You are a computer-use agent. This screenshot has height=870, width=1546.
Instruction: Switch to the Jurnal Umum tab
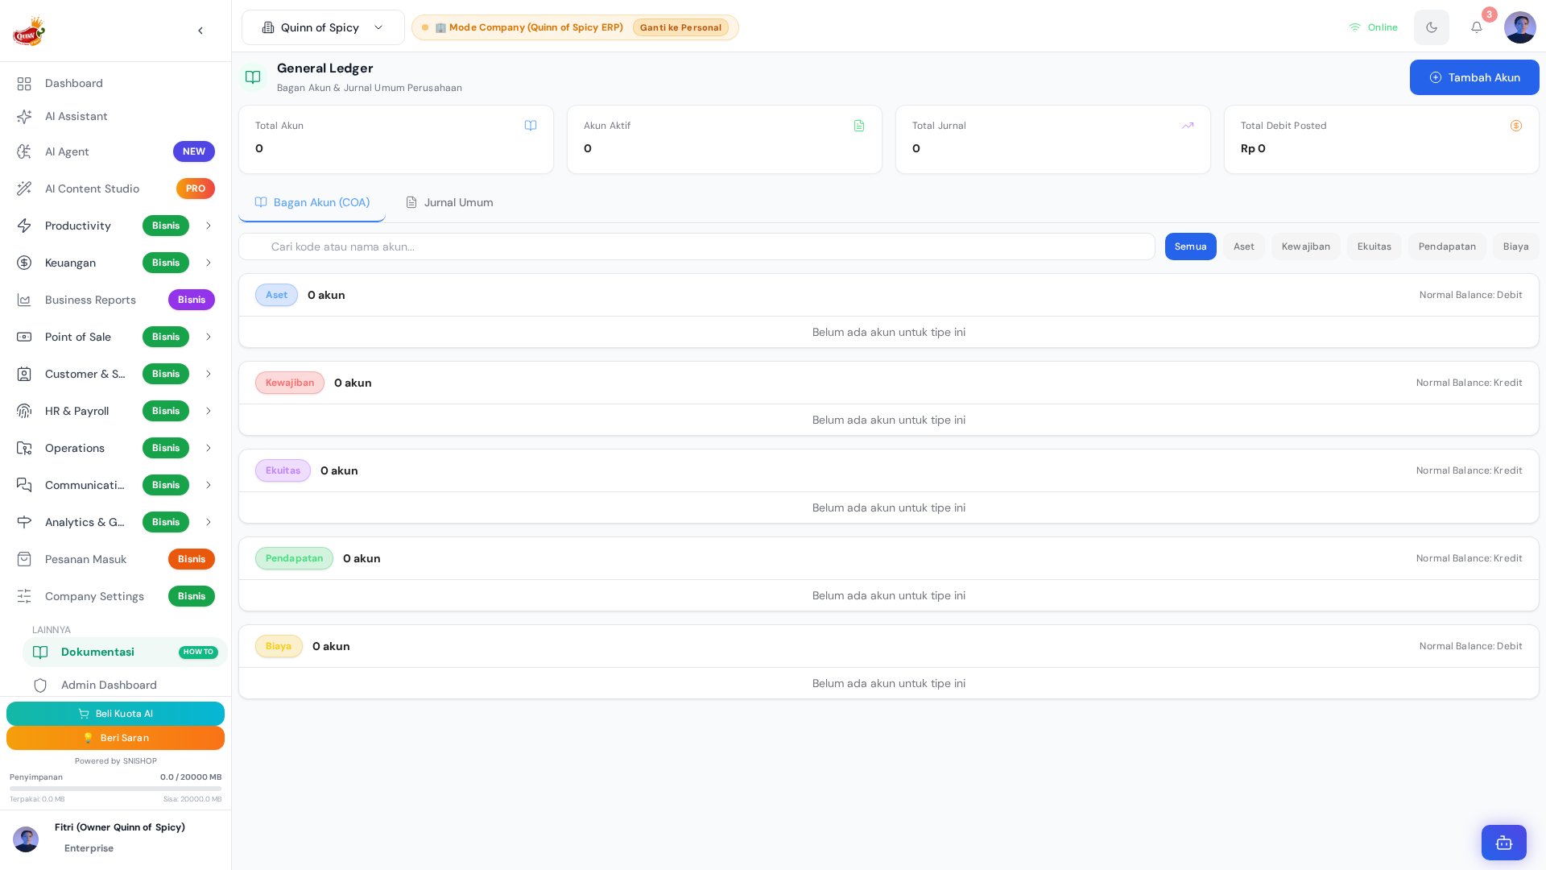click(x=449, y=202)
